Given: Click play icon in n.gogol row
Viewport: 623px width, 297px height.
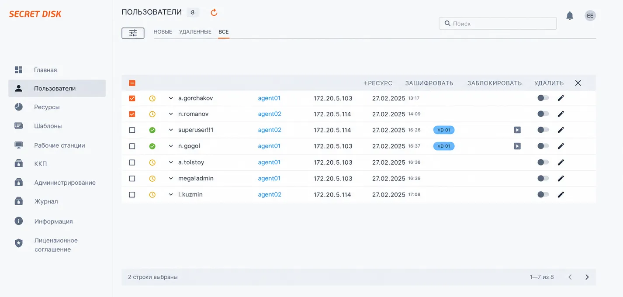Looking at the screenshot, I should [x=517, y=146].
